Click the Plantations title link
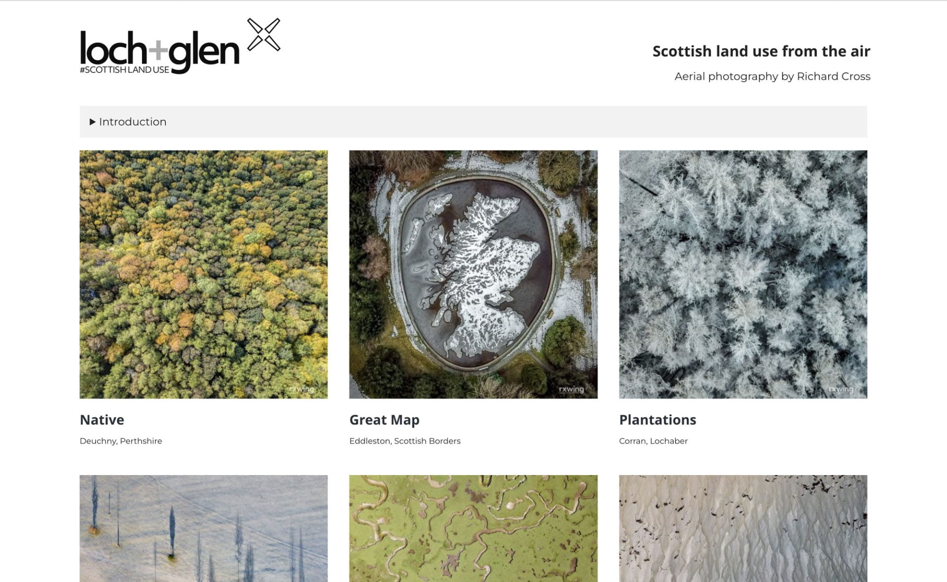 [x=657, y=420]
